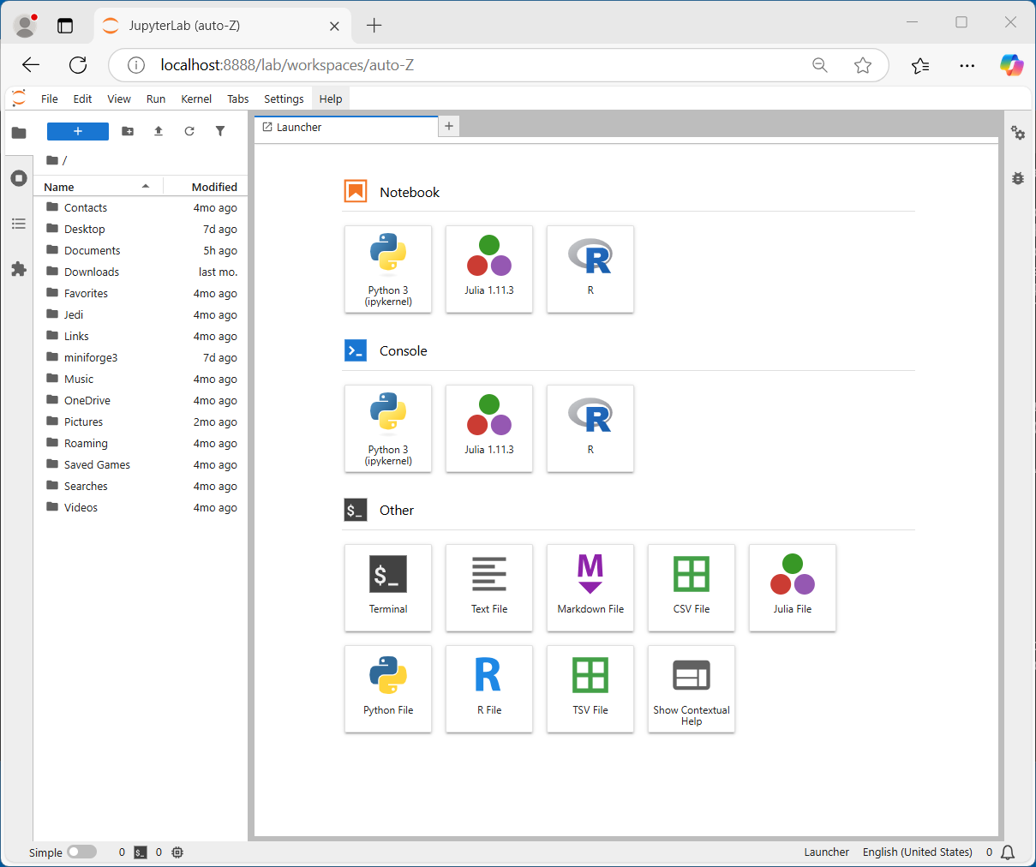Toggle the Simple interface mode switch

point(82,852)
